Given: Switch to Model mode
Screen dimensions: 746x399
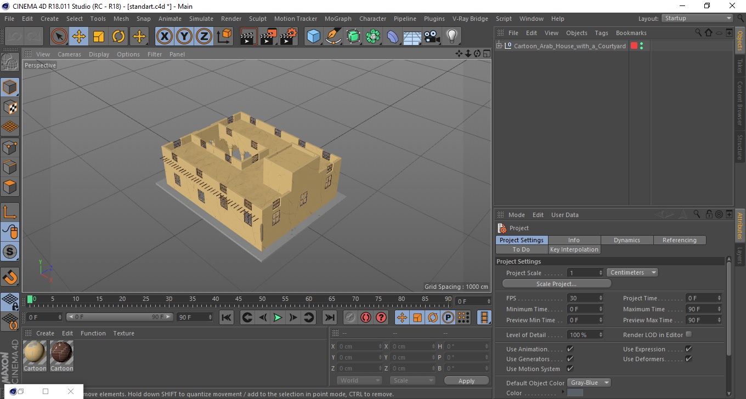Looking at the screenshot, I should [10, 87].
